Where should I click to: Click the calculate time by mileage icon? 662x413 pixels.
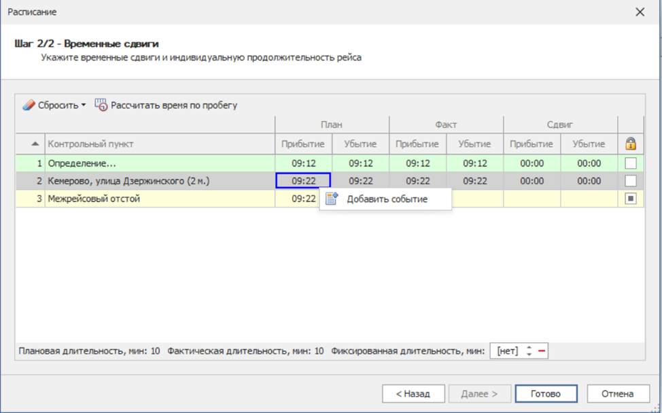(101, 105)
